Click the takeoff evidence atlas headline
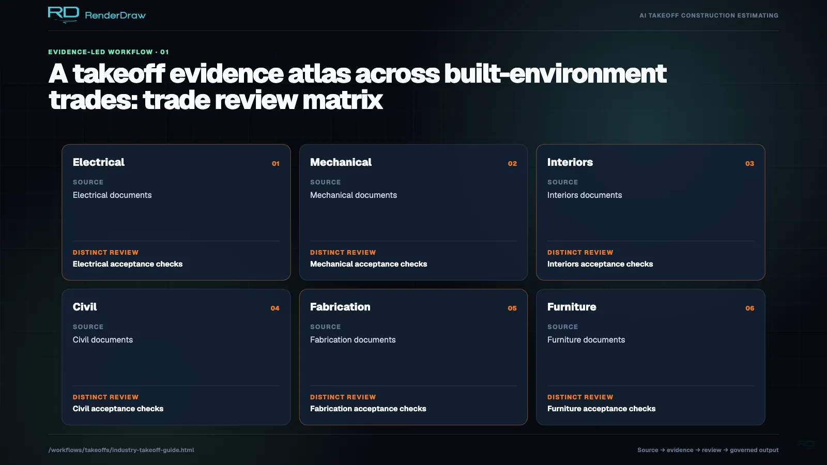 coord(358,87)
